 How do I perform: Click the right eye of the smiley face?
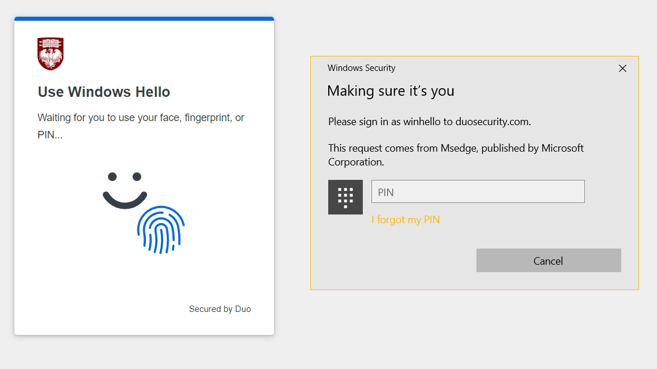(x=137, y=176)
